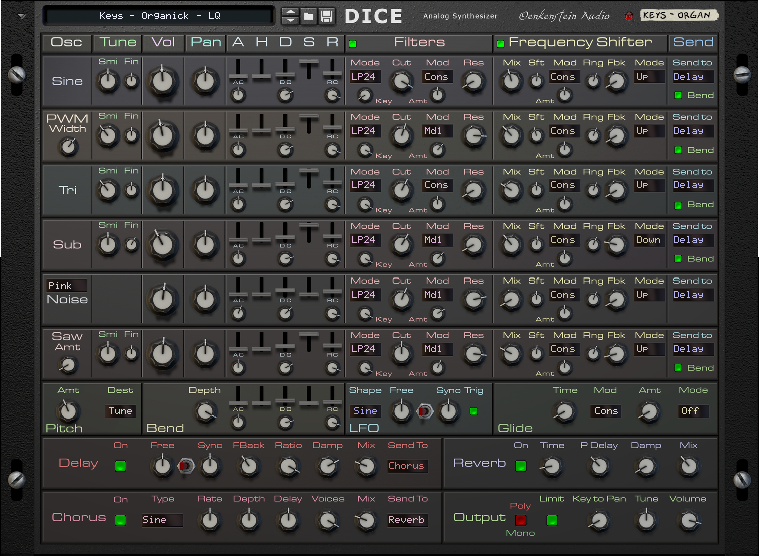Turn the Delay effect On LED off
Image resolution: width=759 pixels, height=556 pixels.
coord(120,466)
